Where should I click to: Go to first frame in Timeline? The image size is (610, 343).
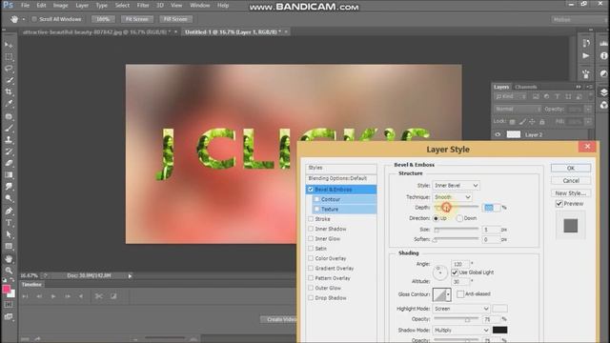click(x=25, y=296)
